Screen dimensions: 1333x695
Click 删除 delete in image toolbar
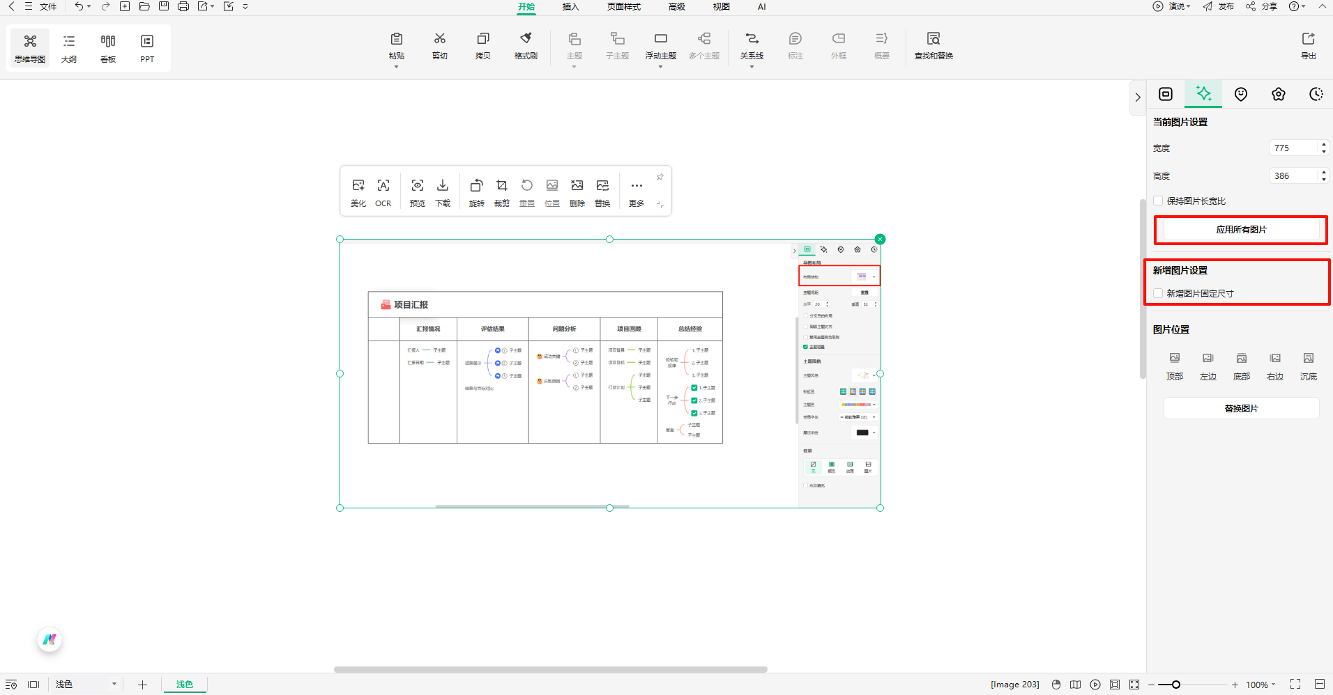point(577,192)
